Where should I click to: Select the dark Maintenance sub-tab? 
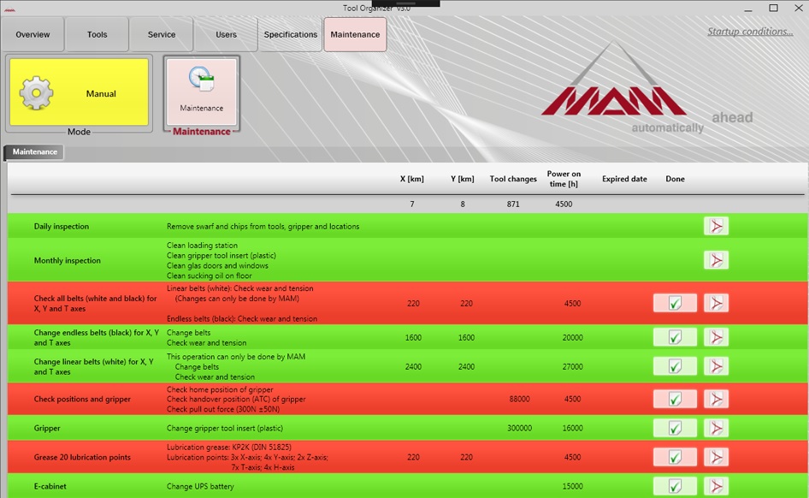pyautogui.click(x=34, y=151)
